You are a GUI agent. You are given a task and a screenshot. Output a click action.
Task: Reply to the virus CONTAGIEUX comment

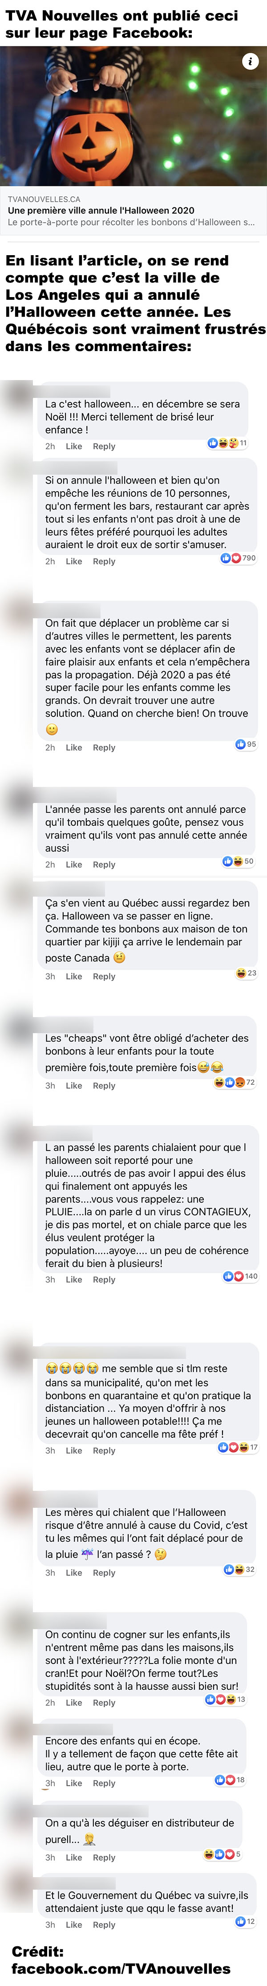coord(104,1279)
